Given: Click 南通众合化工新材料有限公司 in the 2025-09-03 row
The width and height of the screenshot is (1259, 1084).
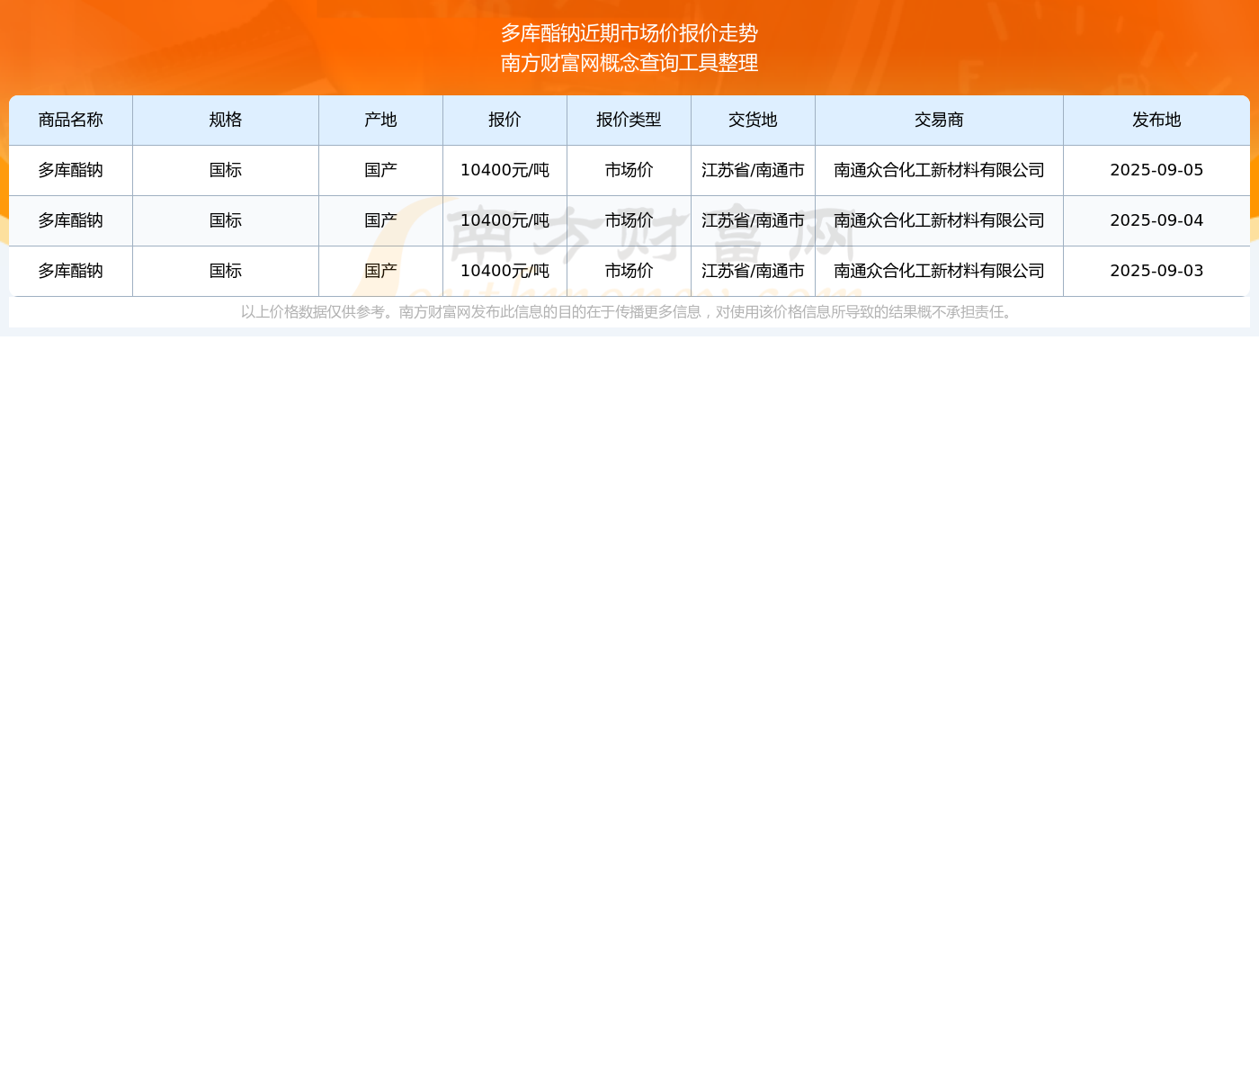Looking at the screenshot, I should point(940,271).
